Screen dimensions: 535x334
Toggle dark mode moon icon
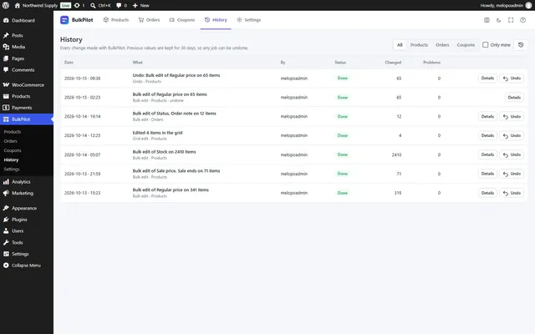coord(498,20)
